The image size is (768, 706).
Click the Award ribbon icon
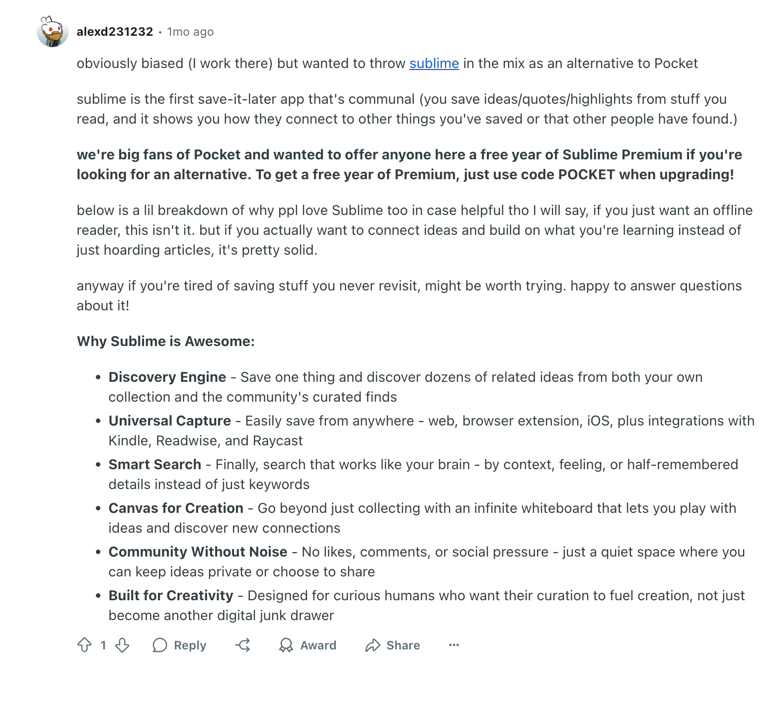[x=286, y=645]
